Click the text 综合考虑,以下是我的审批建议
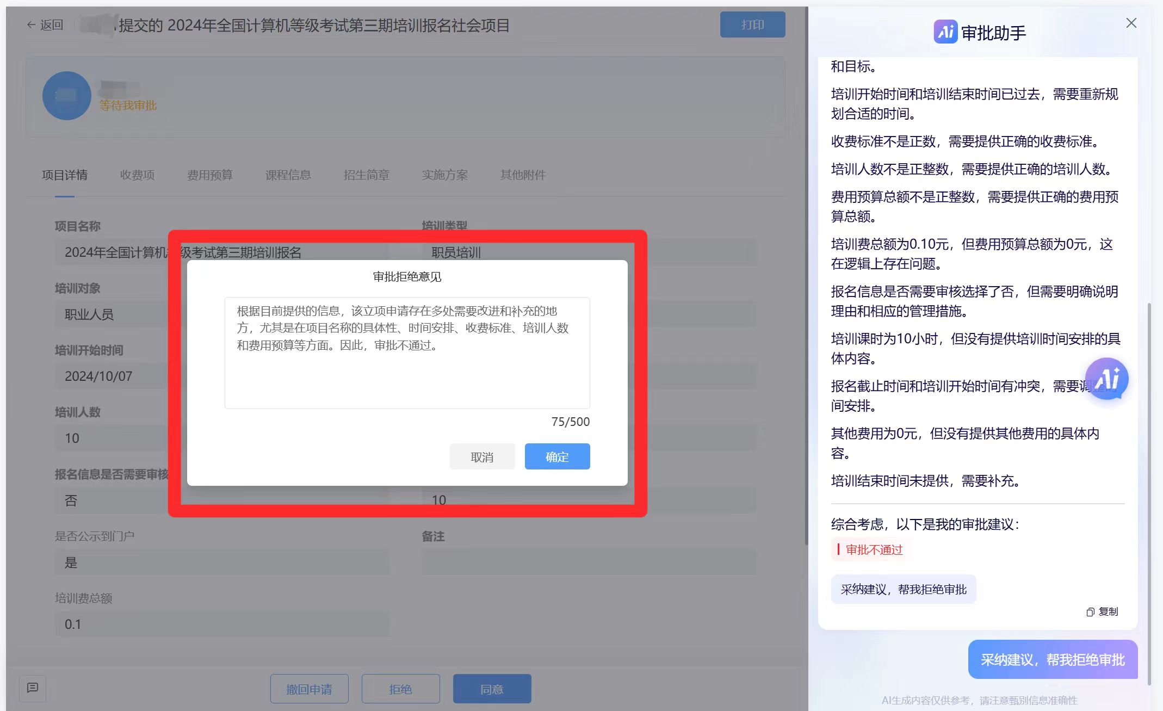The height and width of the screenshot is (711, 1163). [x=925, y=524]
